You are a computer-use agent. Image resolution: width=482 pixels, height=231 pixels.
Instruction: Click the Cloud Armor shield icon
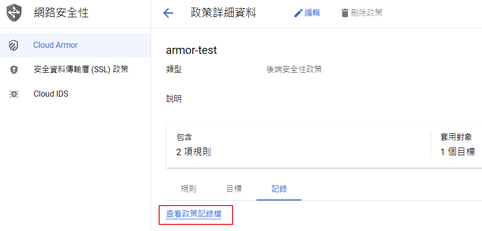14,45
